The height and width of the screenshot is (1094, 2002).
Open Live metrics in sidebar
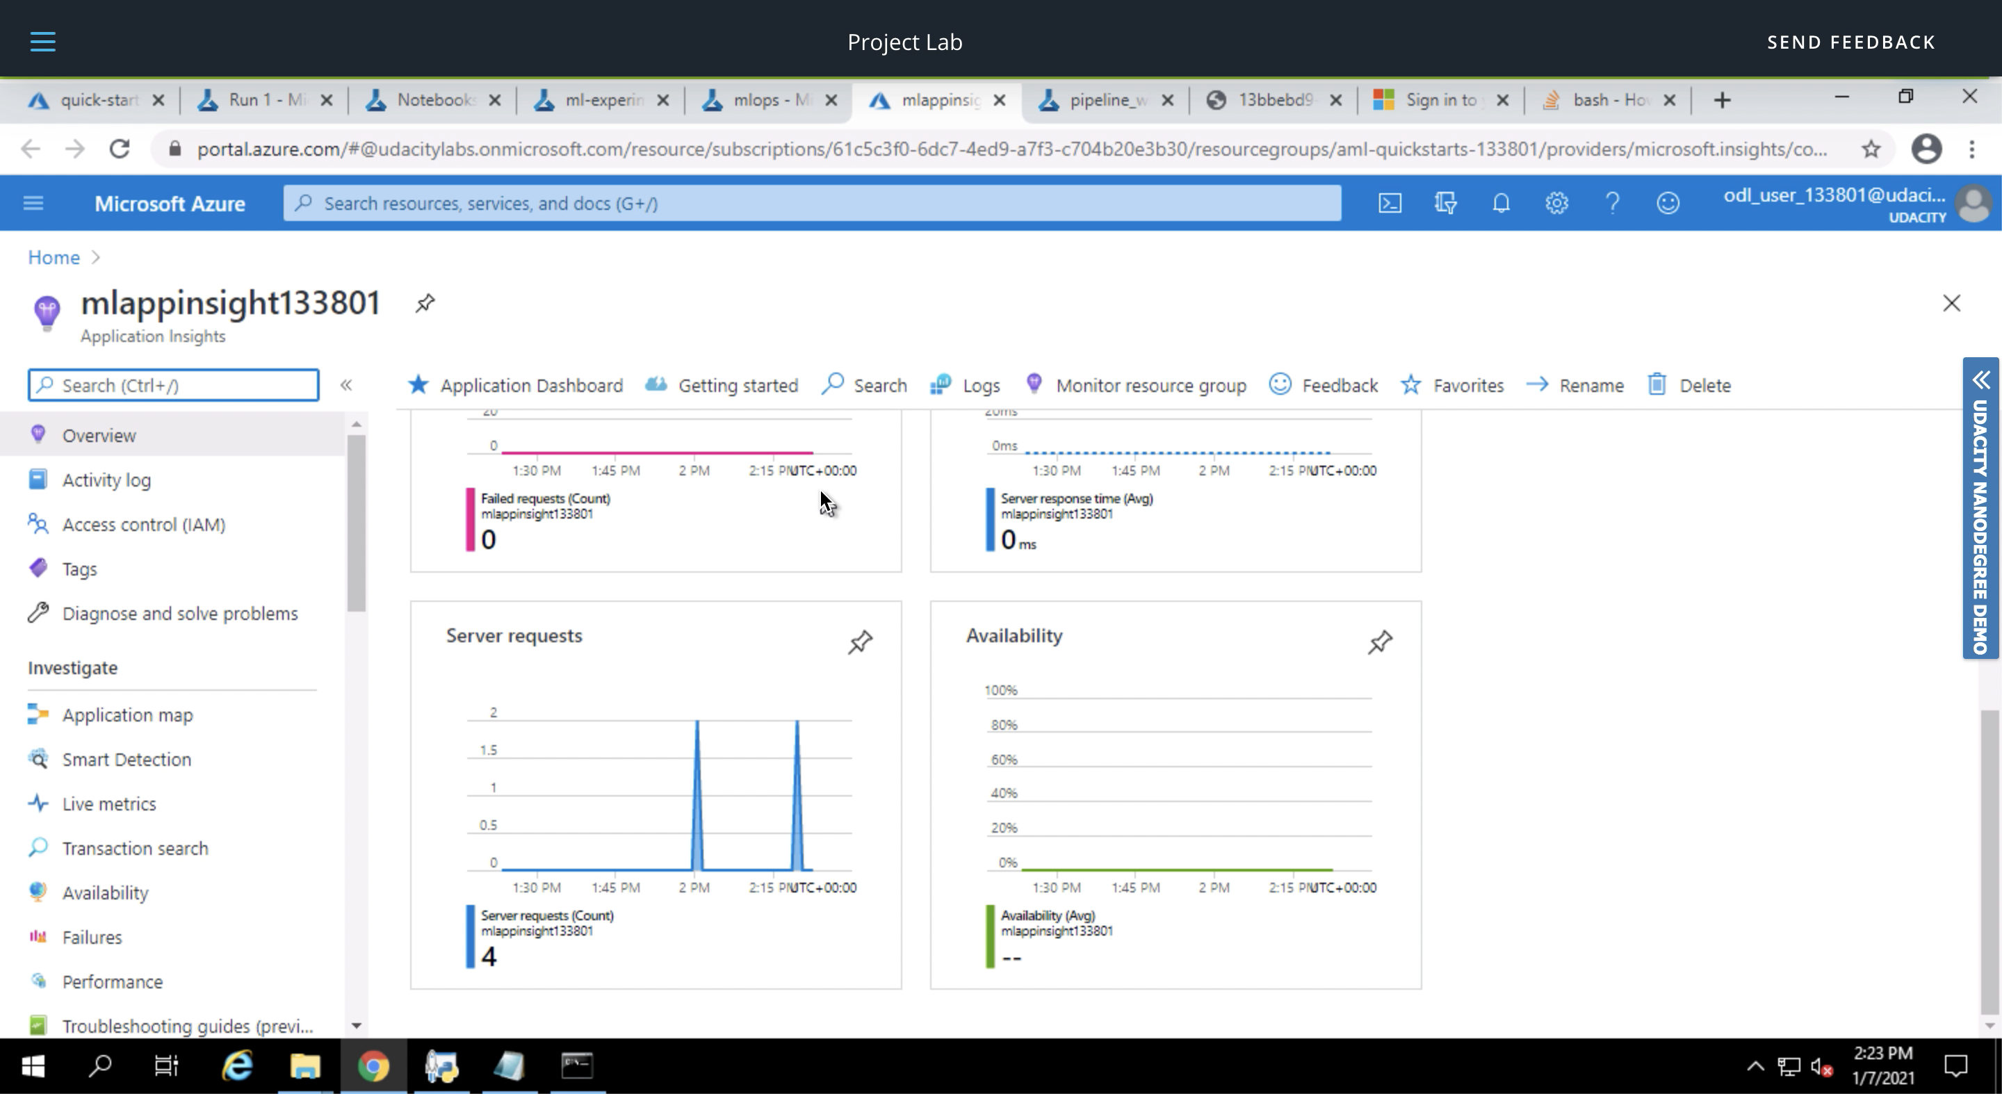coord(109,803)
